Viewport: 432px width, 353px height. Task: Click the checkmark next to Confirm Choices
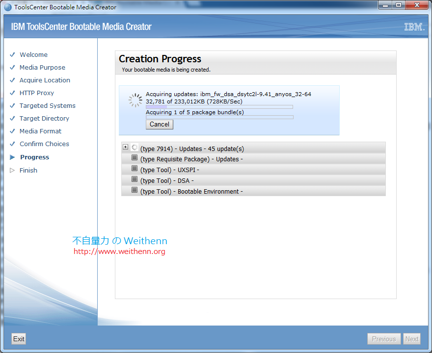click(12, 144)
